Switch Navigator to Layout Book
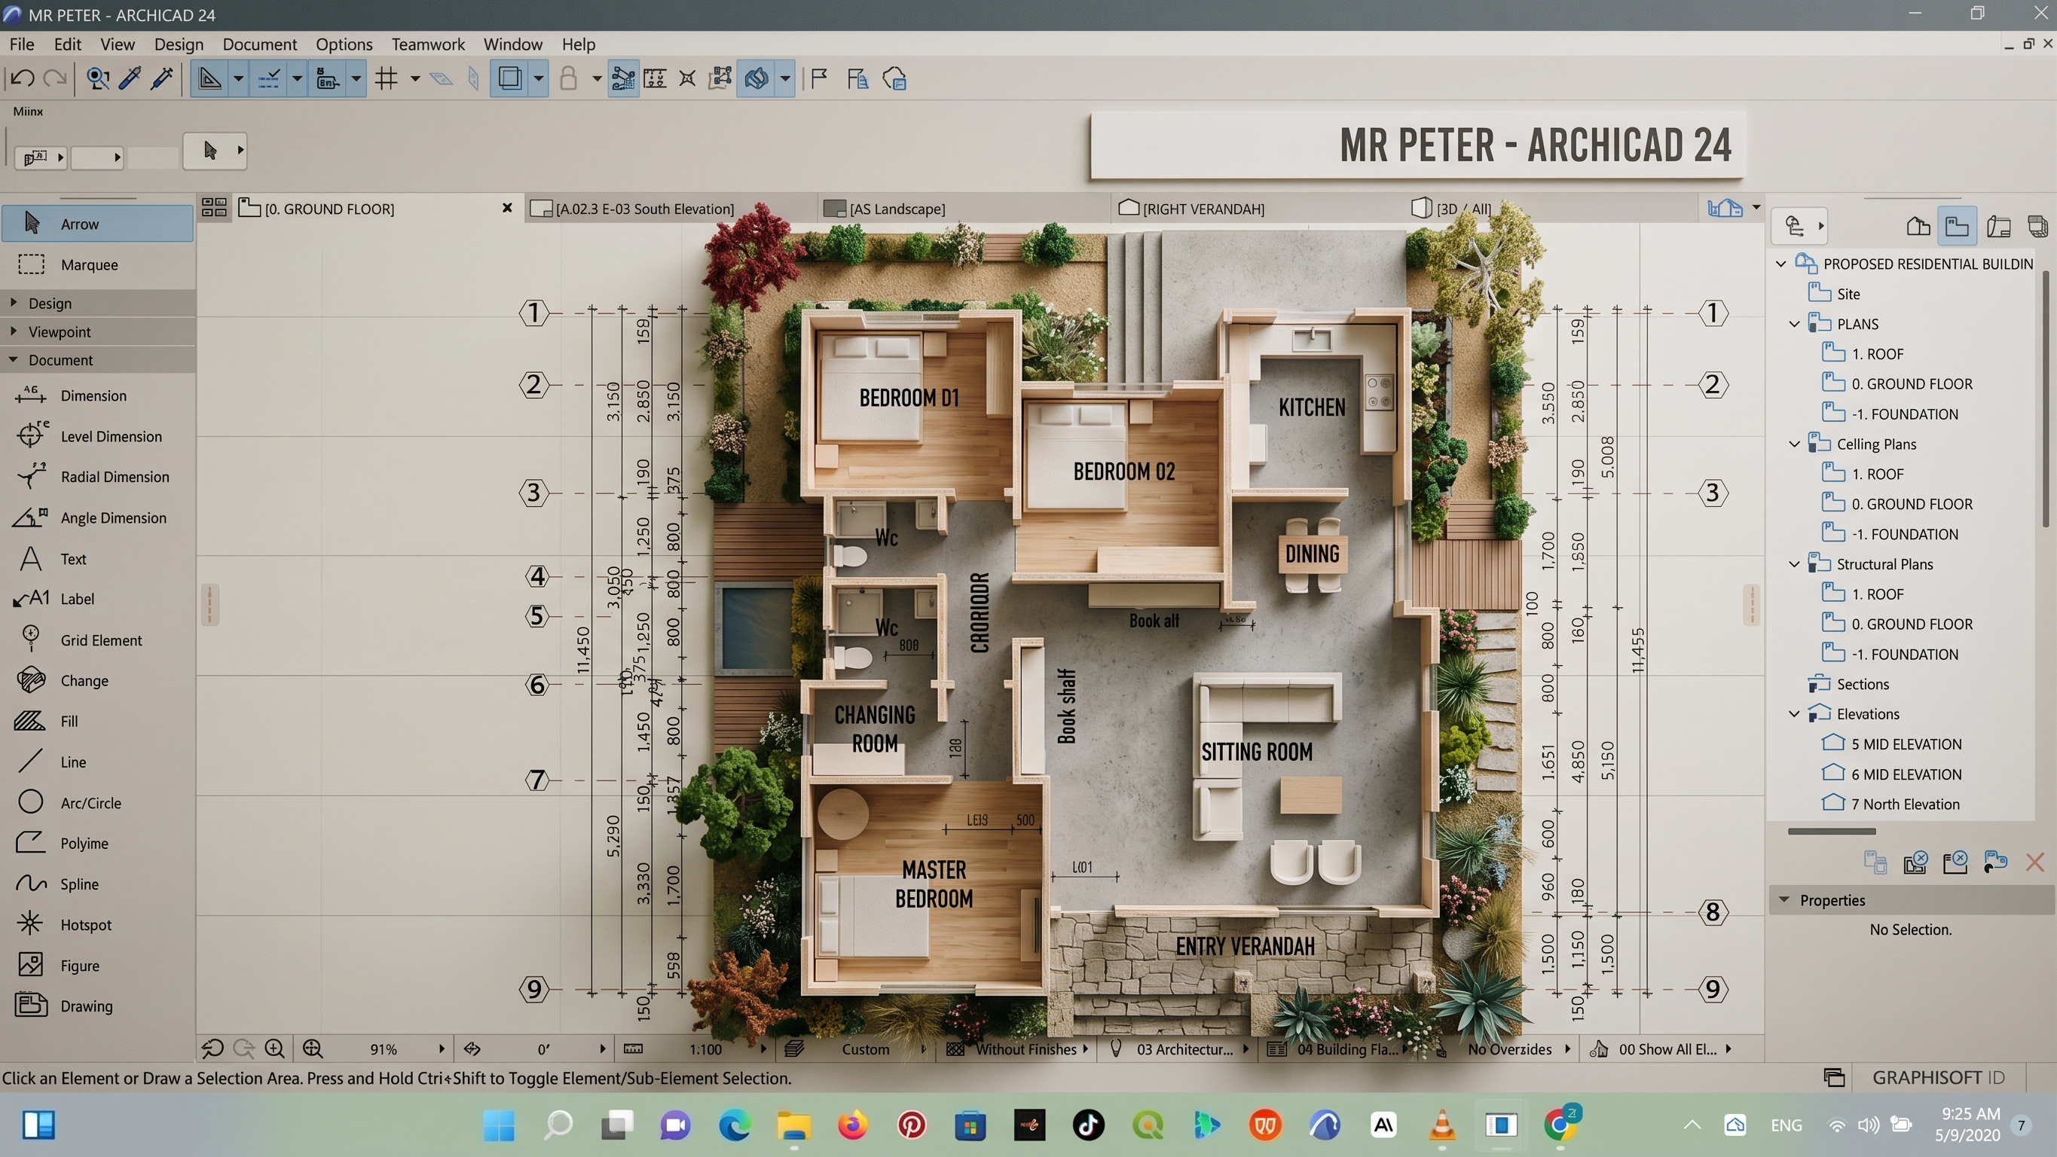The image size is (2057, 1157). pos(1999,227)
